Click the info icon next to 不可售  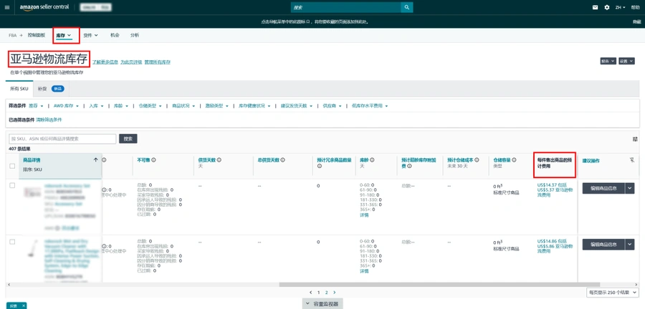[x=153, y=160]
